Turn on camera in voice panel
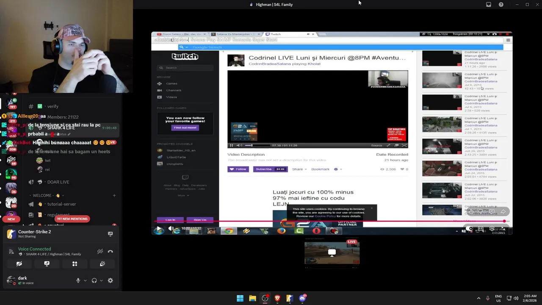 pyautogui.click(x=19, y=263)
